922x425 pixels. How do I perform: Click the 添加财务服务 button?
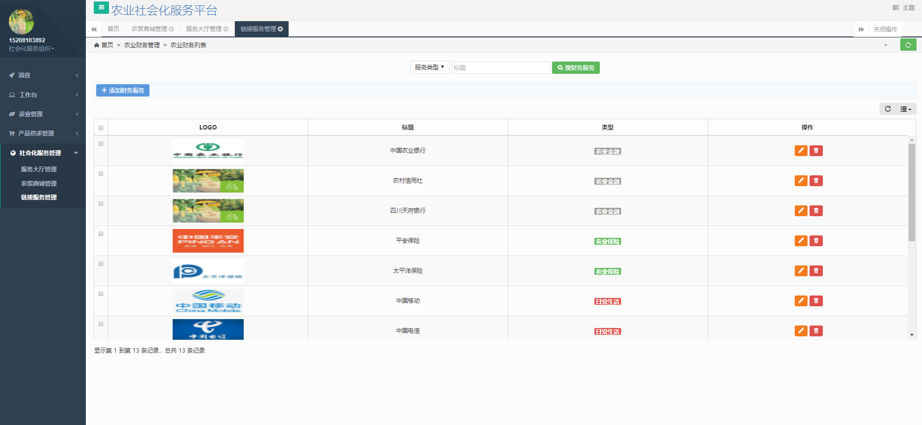tap(123, 91)
